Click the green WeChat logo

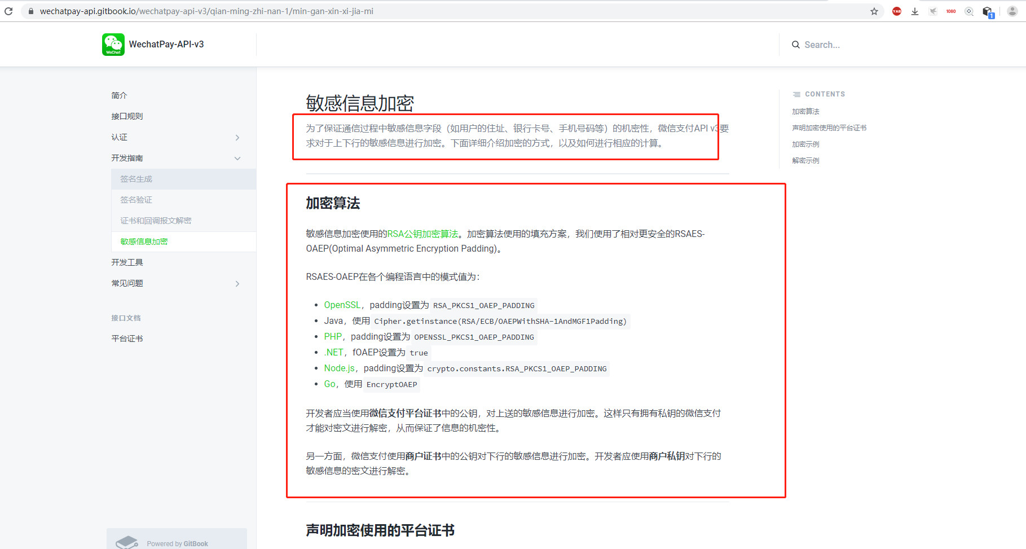[113, 45]
